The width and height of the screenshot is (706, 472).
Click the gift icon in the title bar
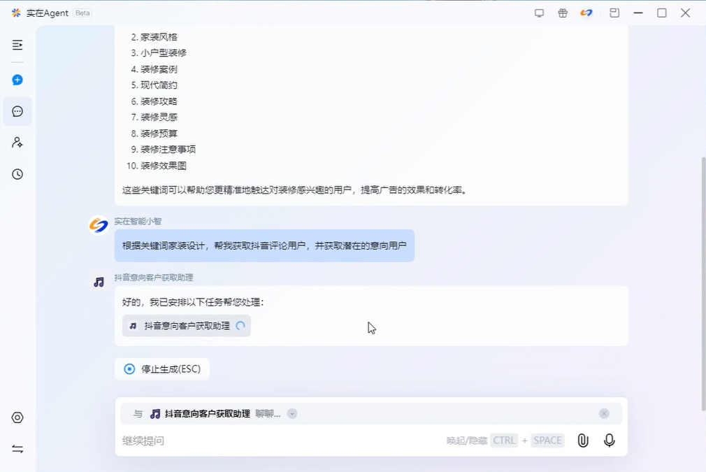coord(563,13)
